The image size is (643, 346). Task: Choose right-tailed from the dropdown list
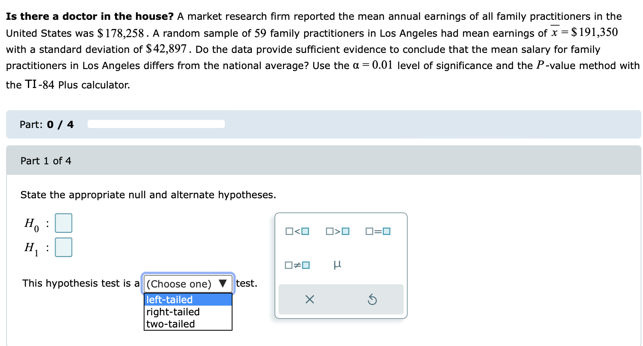point(172,311)
